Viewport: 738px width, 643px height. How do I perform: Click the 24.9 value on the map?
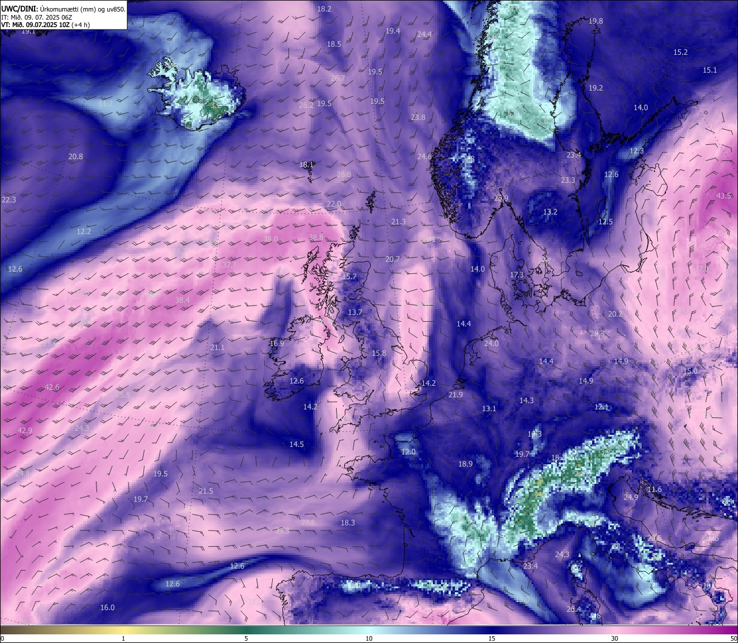tap(631, 497)
